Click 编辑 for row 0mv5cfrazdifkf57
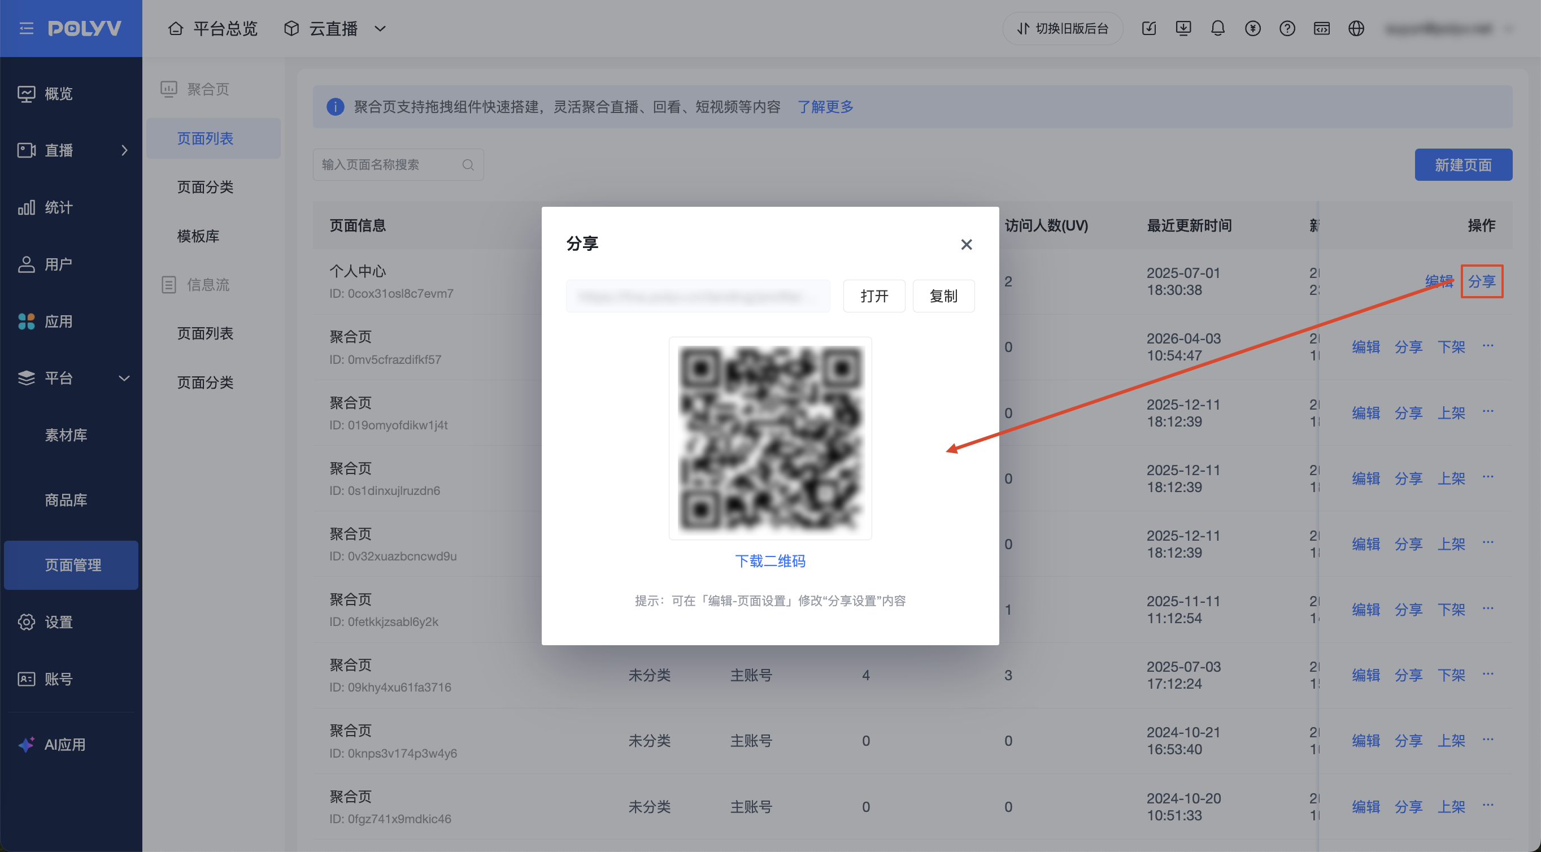1541x852 pixels. pos(1366,347)
